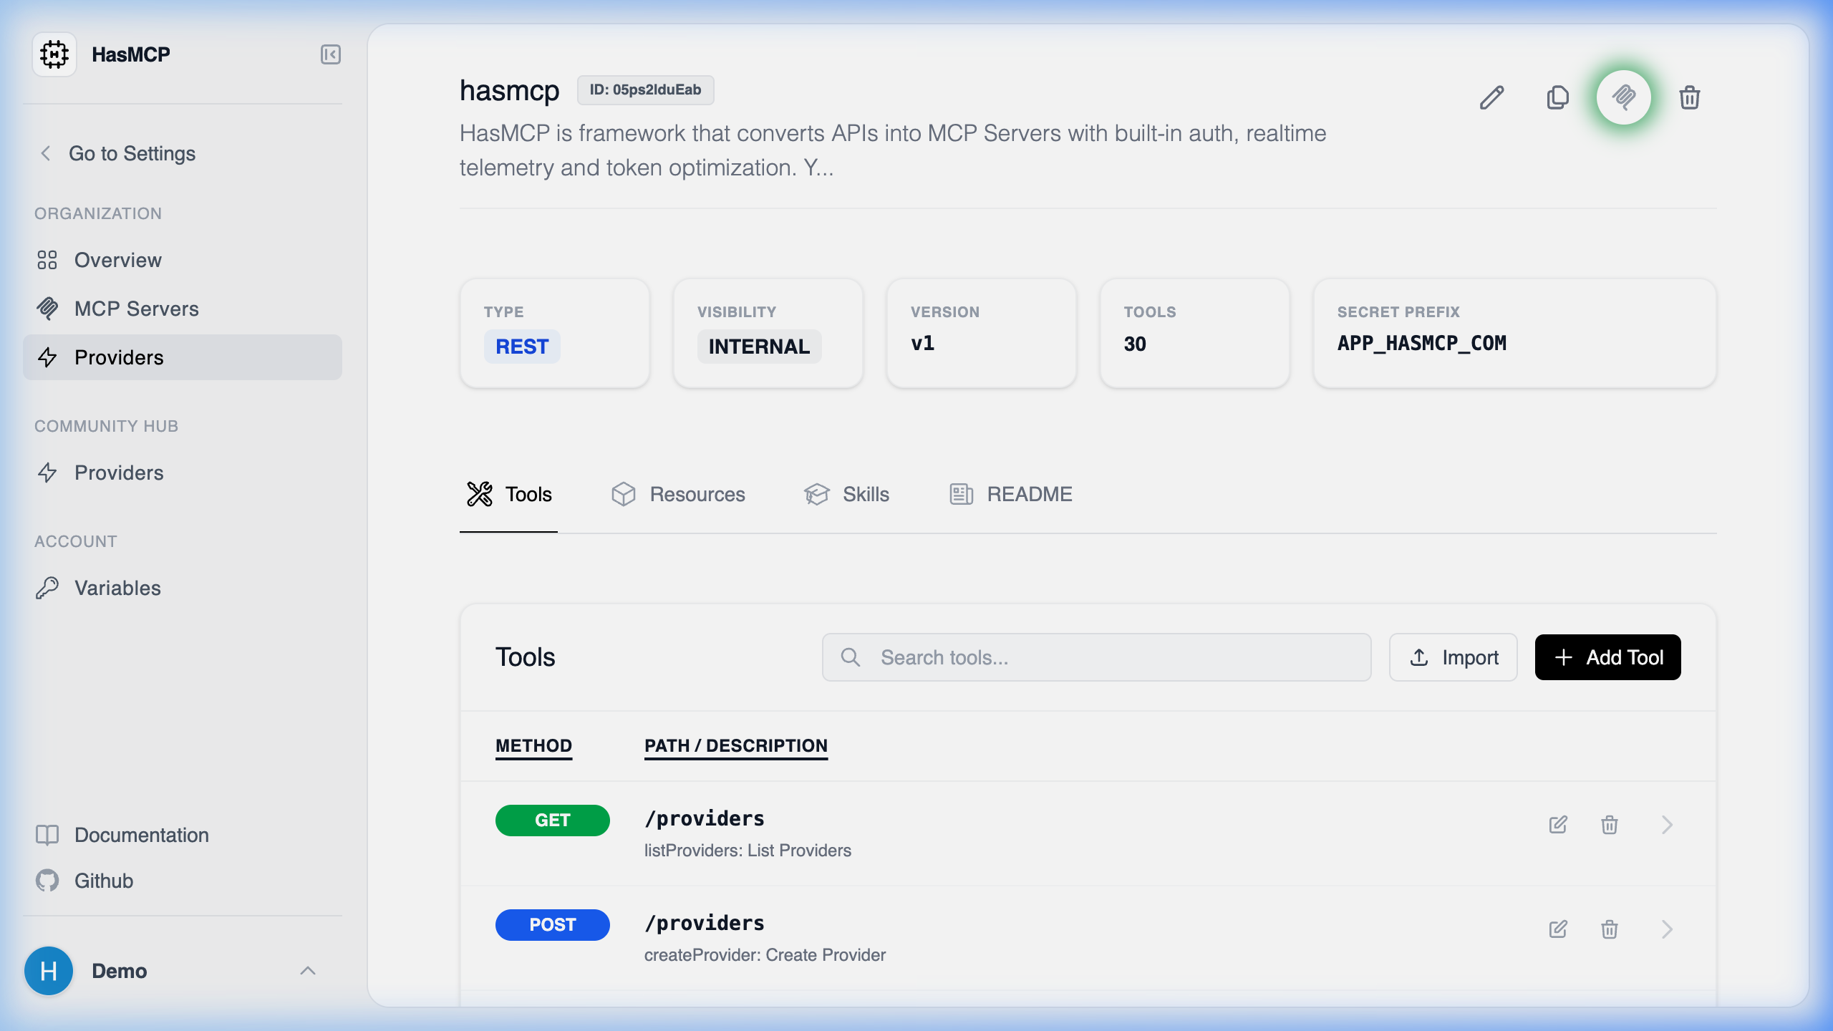1833x1031 pixels.
Task: Delete the POST /providers tool
Action: pos(1609,929)
